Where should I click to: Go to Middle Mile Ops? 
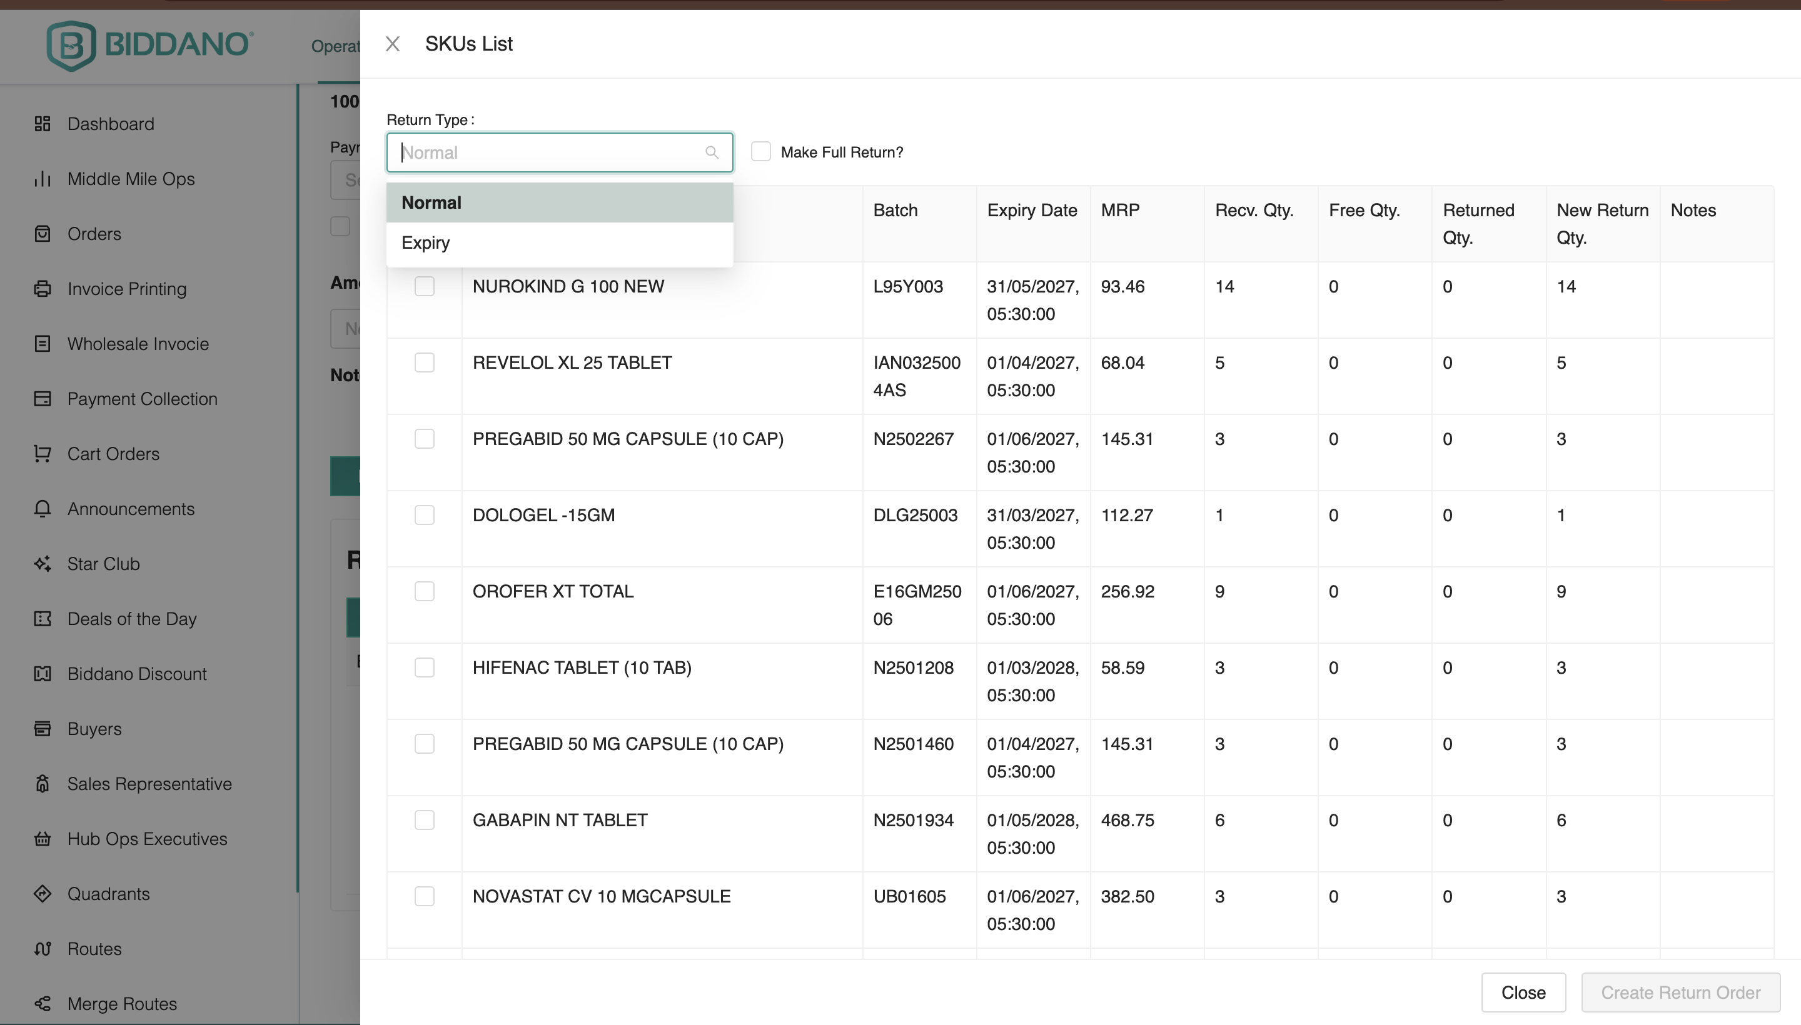coord(131,179)
